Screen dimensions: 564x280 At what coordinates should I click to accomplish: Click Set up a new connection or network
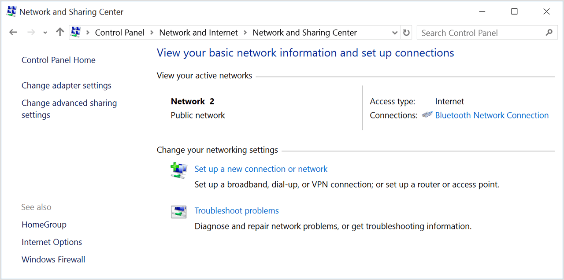coord(261,169)
